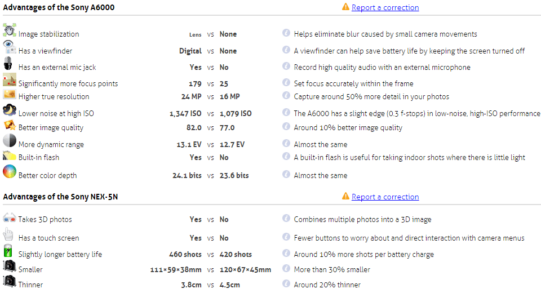Click the Higher true resolution icon
The width and height of the screenshot is (541, 293).
(x=10, y=94)
